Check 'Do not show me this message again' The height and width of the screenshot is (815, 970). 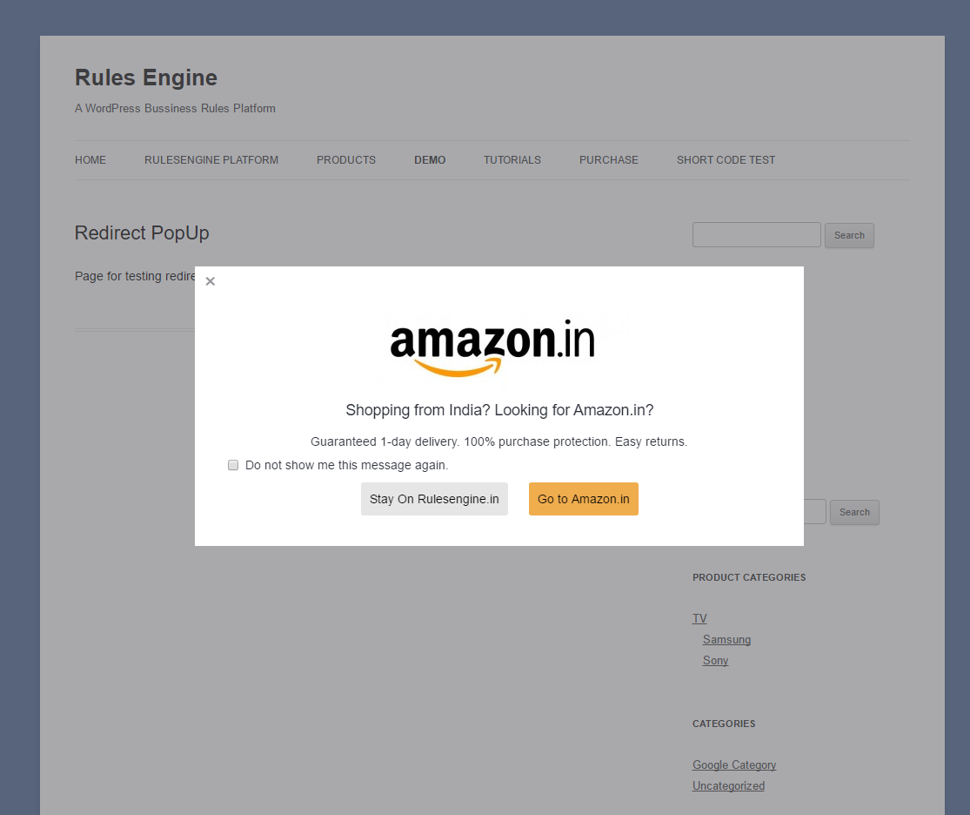[x=233, y=465]
